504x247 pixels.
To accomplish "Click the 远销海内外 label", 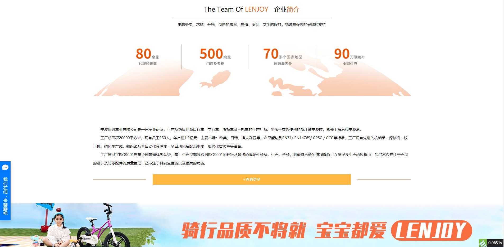I will tap(283, 64).
